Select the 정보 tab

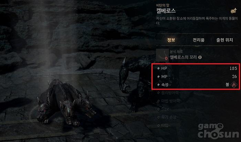(171, 40)
